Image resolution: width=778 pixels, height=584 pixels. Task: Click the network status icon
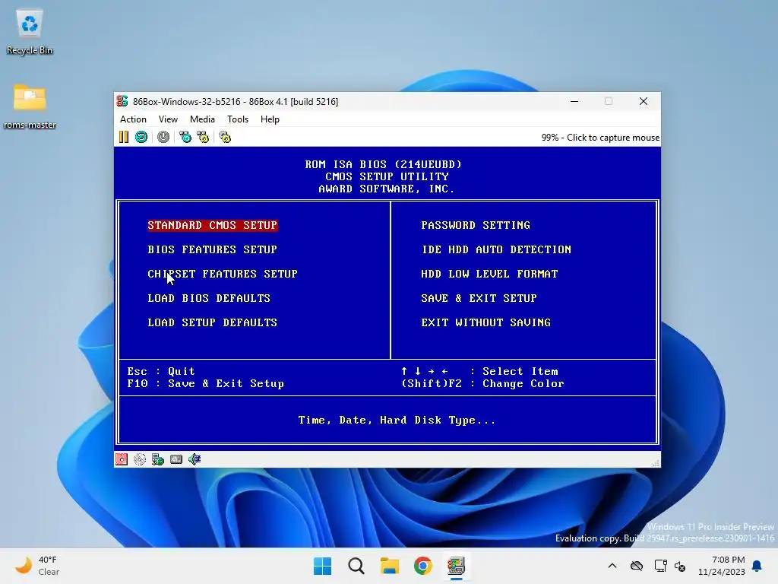(x=158, y=459)
